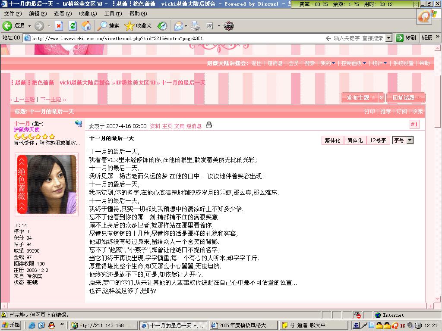Click the 简体化 button
The height and width of the screenshot is (331, 442).
(355, 140)
